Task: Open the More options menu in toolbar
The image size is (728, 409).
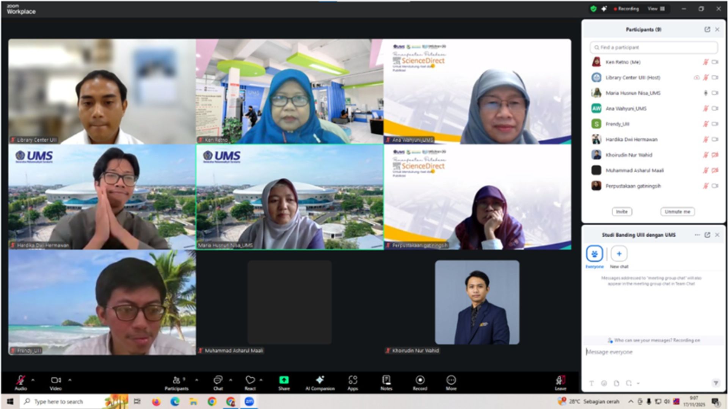Action: 451,382
